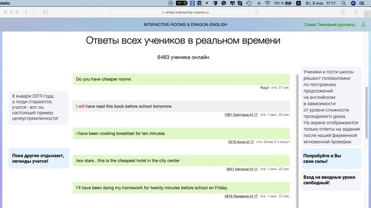Open Spotlight search in menu bar
Viewport: 371px width, 208px height.
(x=344, y=3)
